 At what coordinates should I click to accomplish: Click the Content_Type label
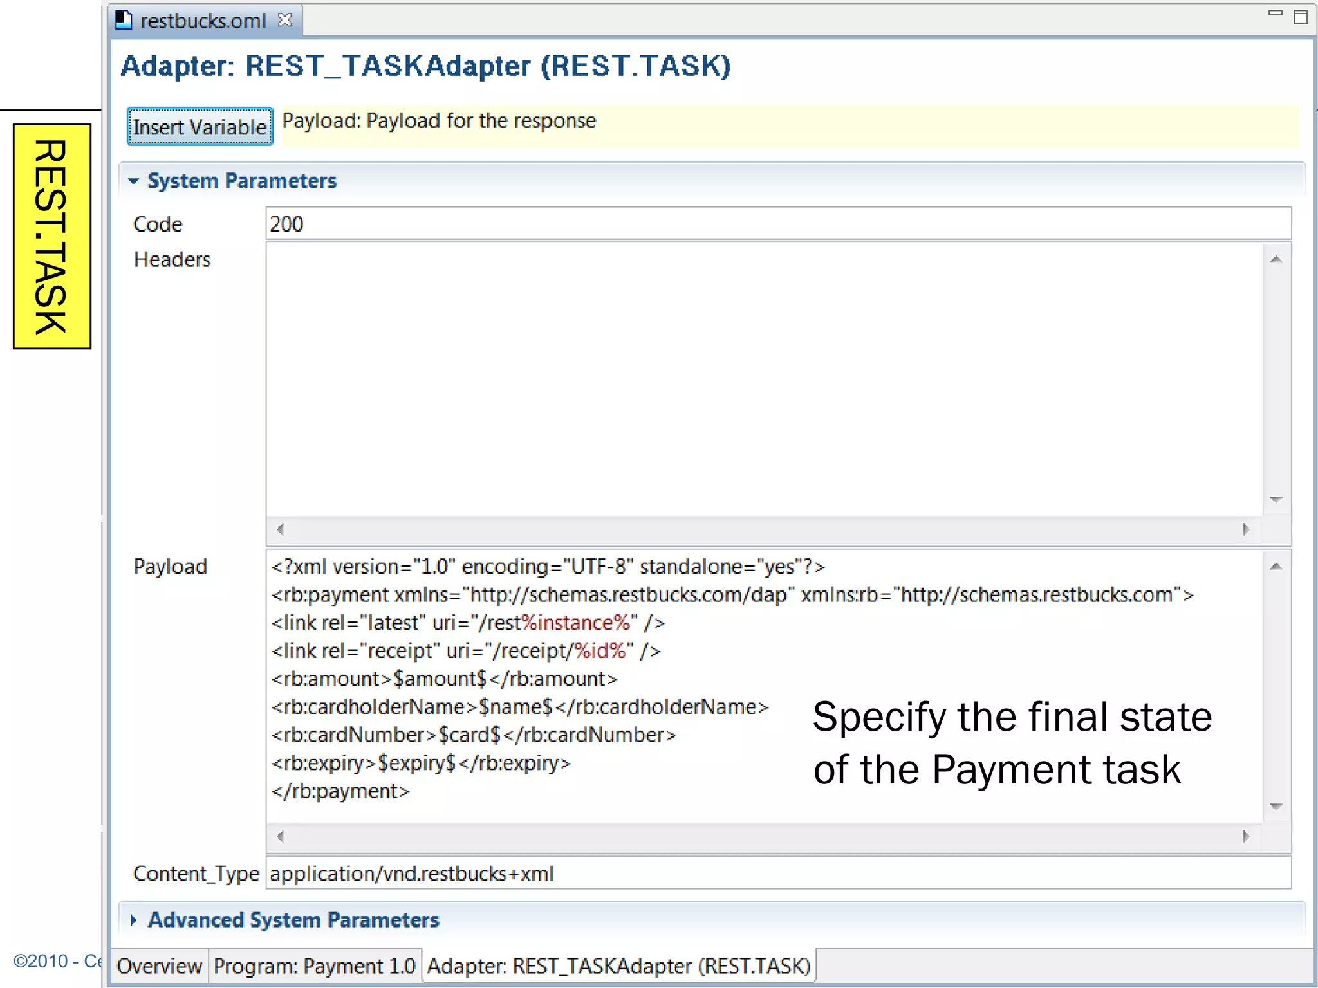pos(196,874)
